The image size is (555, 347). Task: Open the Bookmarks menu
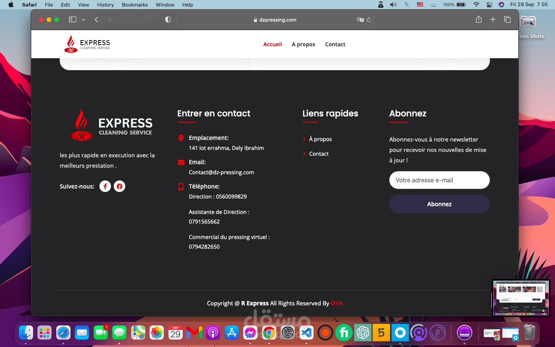(135, 5)
